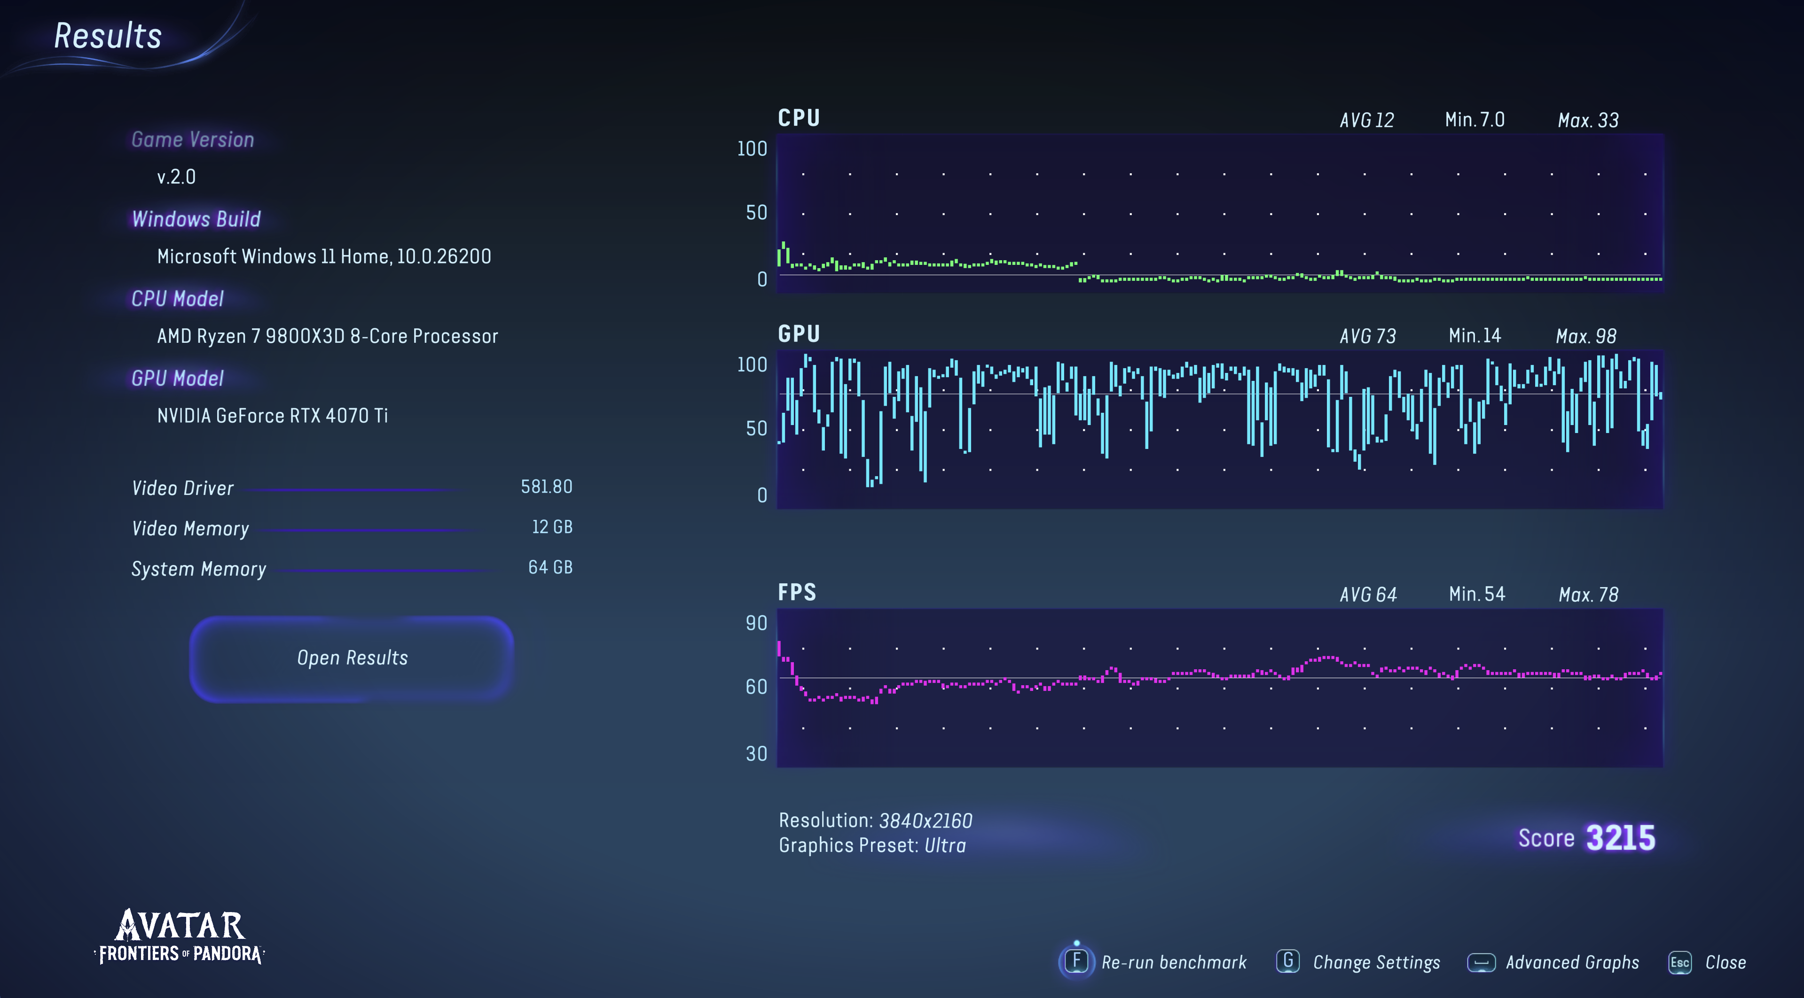Click the Avatar Frontiers of Pandora logo

(180, 936)
